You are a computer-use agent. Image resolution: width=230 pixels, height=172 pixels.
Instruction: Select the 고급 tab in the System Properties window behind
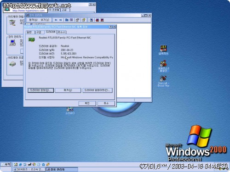pos(64,10)
